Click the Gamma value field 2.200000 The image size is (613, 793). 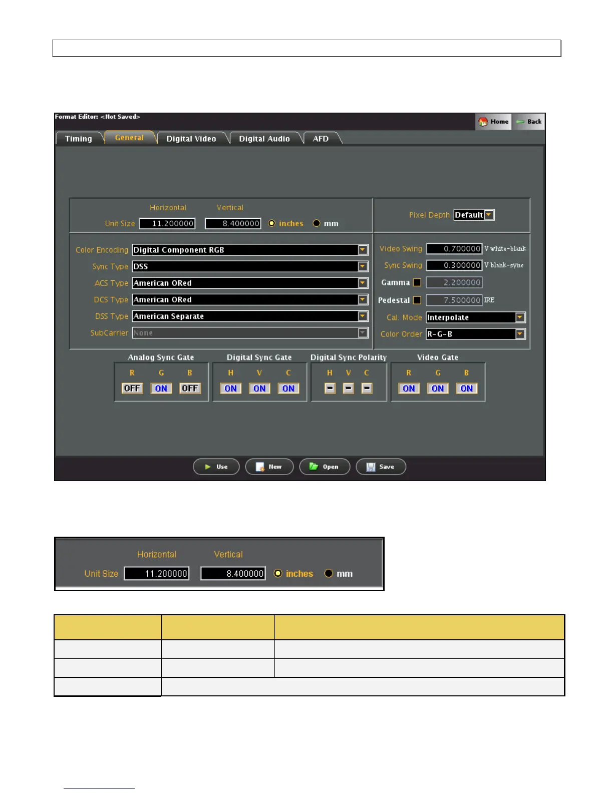(x=454, y=282)
